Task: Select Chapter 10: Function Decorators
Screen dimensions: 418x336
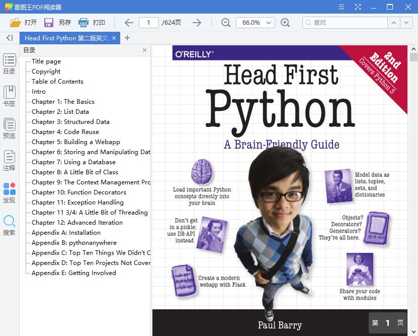Action: (x=79, y=192)
